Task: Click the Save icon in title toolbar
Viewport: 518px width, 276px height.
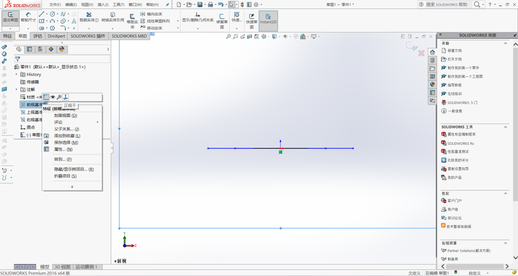Action: (200, 4)
